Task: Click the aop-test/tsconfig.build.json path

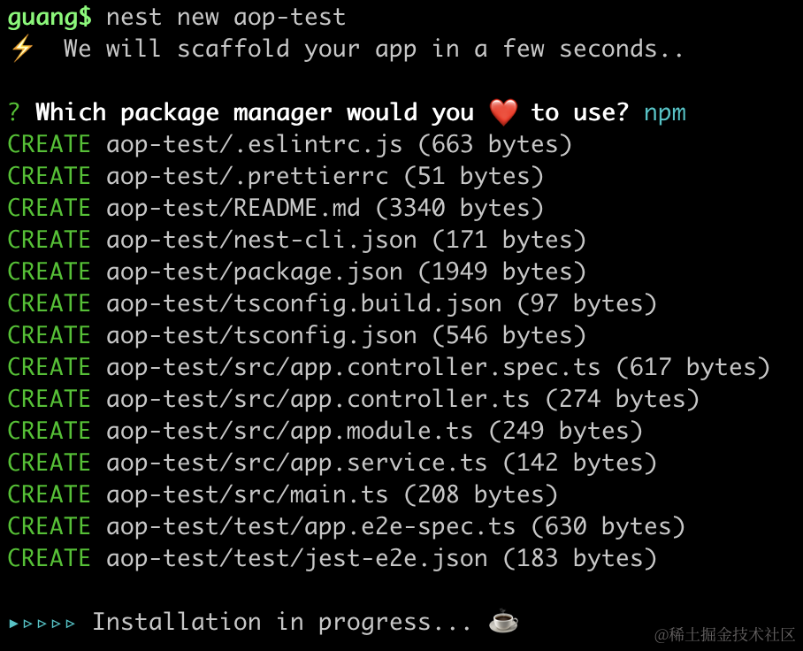Action: 303,303
